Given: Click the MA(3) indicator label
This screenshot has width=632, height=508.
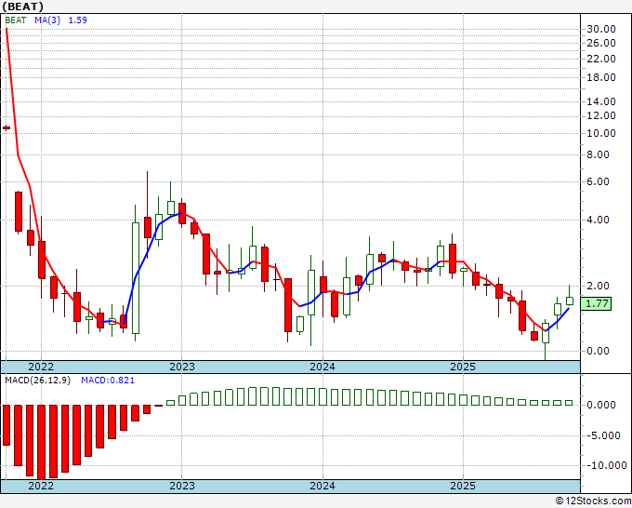Looking at the screenshot, I should 47,20.
